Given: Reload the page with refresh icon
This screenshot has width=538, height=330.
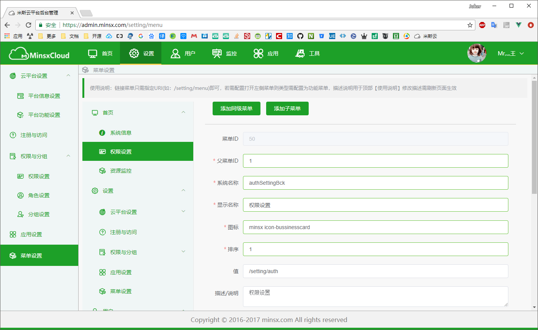Looking at the screenshot, I should (28, 25).
